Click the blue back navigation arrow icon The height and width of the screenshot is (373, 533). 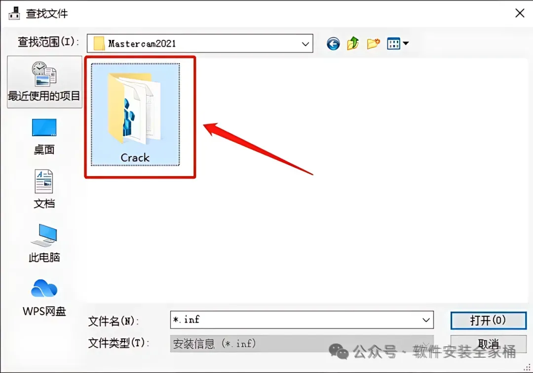click(x=333, y=44)
